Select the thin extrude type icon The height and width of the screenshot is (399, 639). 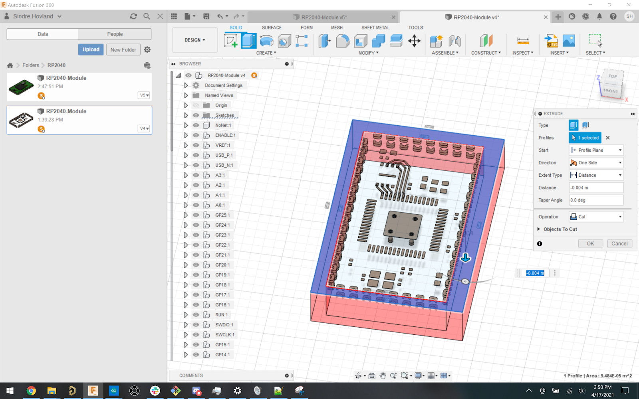(586, 125)
